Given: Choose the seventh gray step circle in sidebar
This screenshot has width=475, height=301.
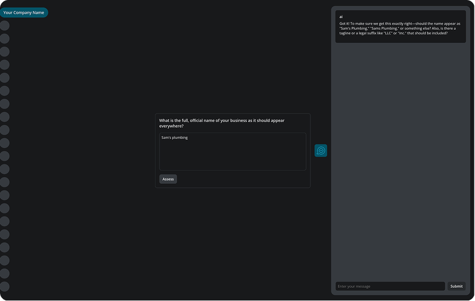Looking at the screenshot, I should pyautogui.click(x=5, y=104).
